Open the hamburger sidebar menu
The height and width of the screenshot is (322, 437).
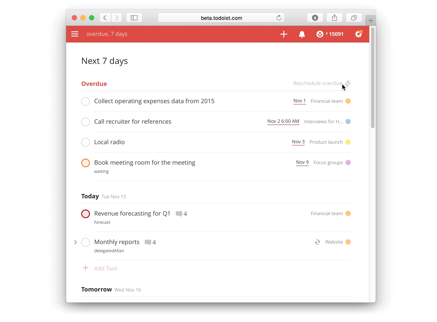coord(75,34)
